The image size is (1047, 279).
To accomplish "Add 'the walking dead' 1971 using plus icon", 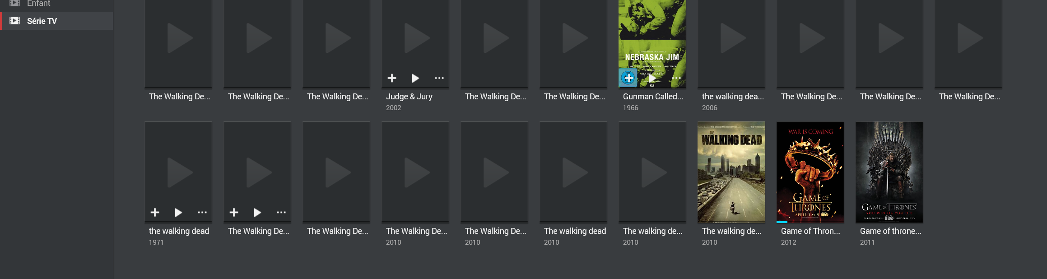I will [x=155, y=212].
